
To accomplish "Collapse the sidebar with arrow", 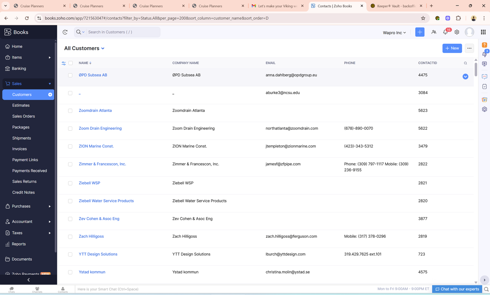I will tap(28, 280).
